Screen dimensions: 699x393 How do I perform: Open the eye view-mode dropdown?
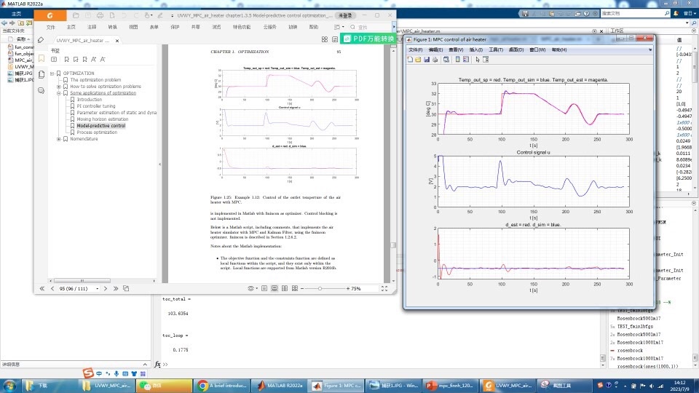(x=253, y=289)
